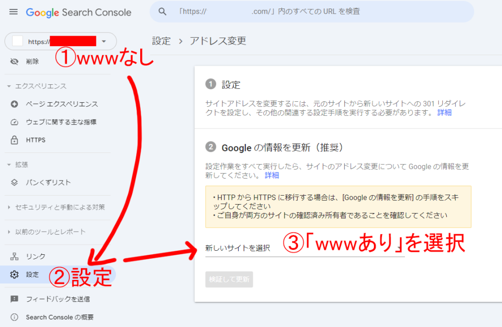Screen dimensions: 502x327
Task: Click the アドレス変更 breadcrumb title
Action: coord(218,41)
